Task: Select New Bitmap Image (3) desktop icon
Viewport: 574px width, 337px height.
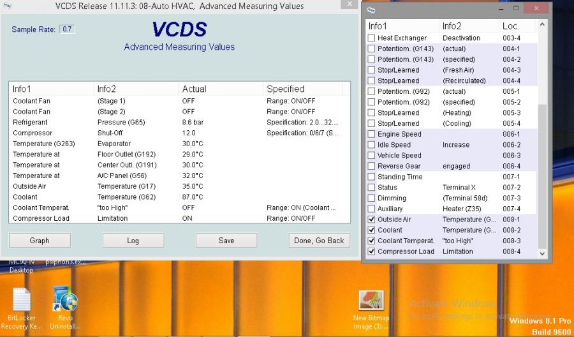Action: tap(371, 301)
